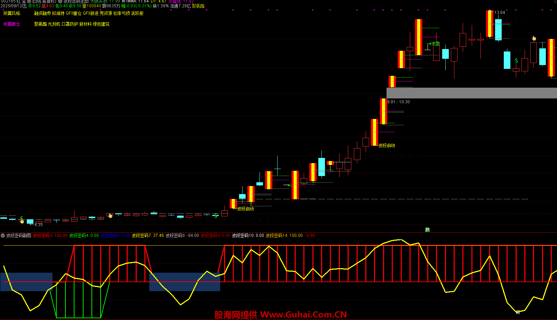Open the 波段密码副图 indicator dropdown arrow
The image size is (557, 320).
3,235
